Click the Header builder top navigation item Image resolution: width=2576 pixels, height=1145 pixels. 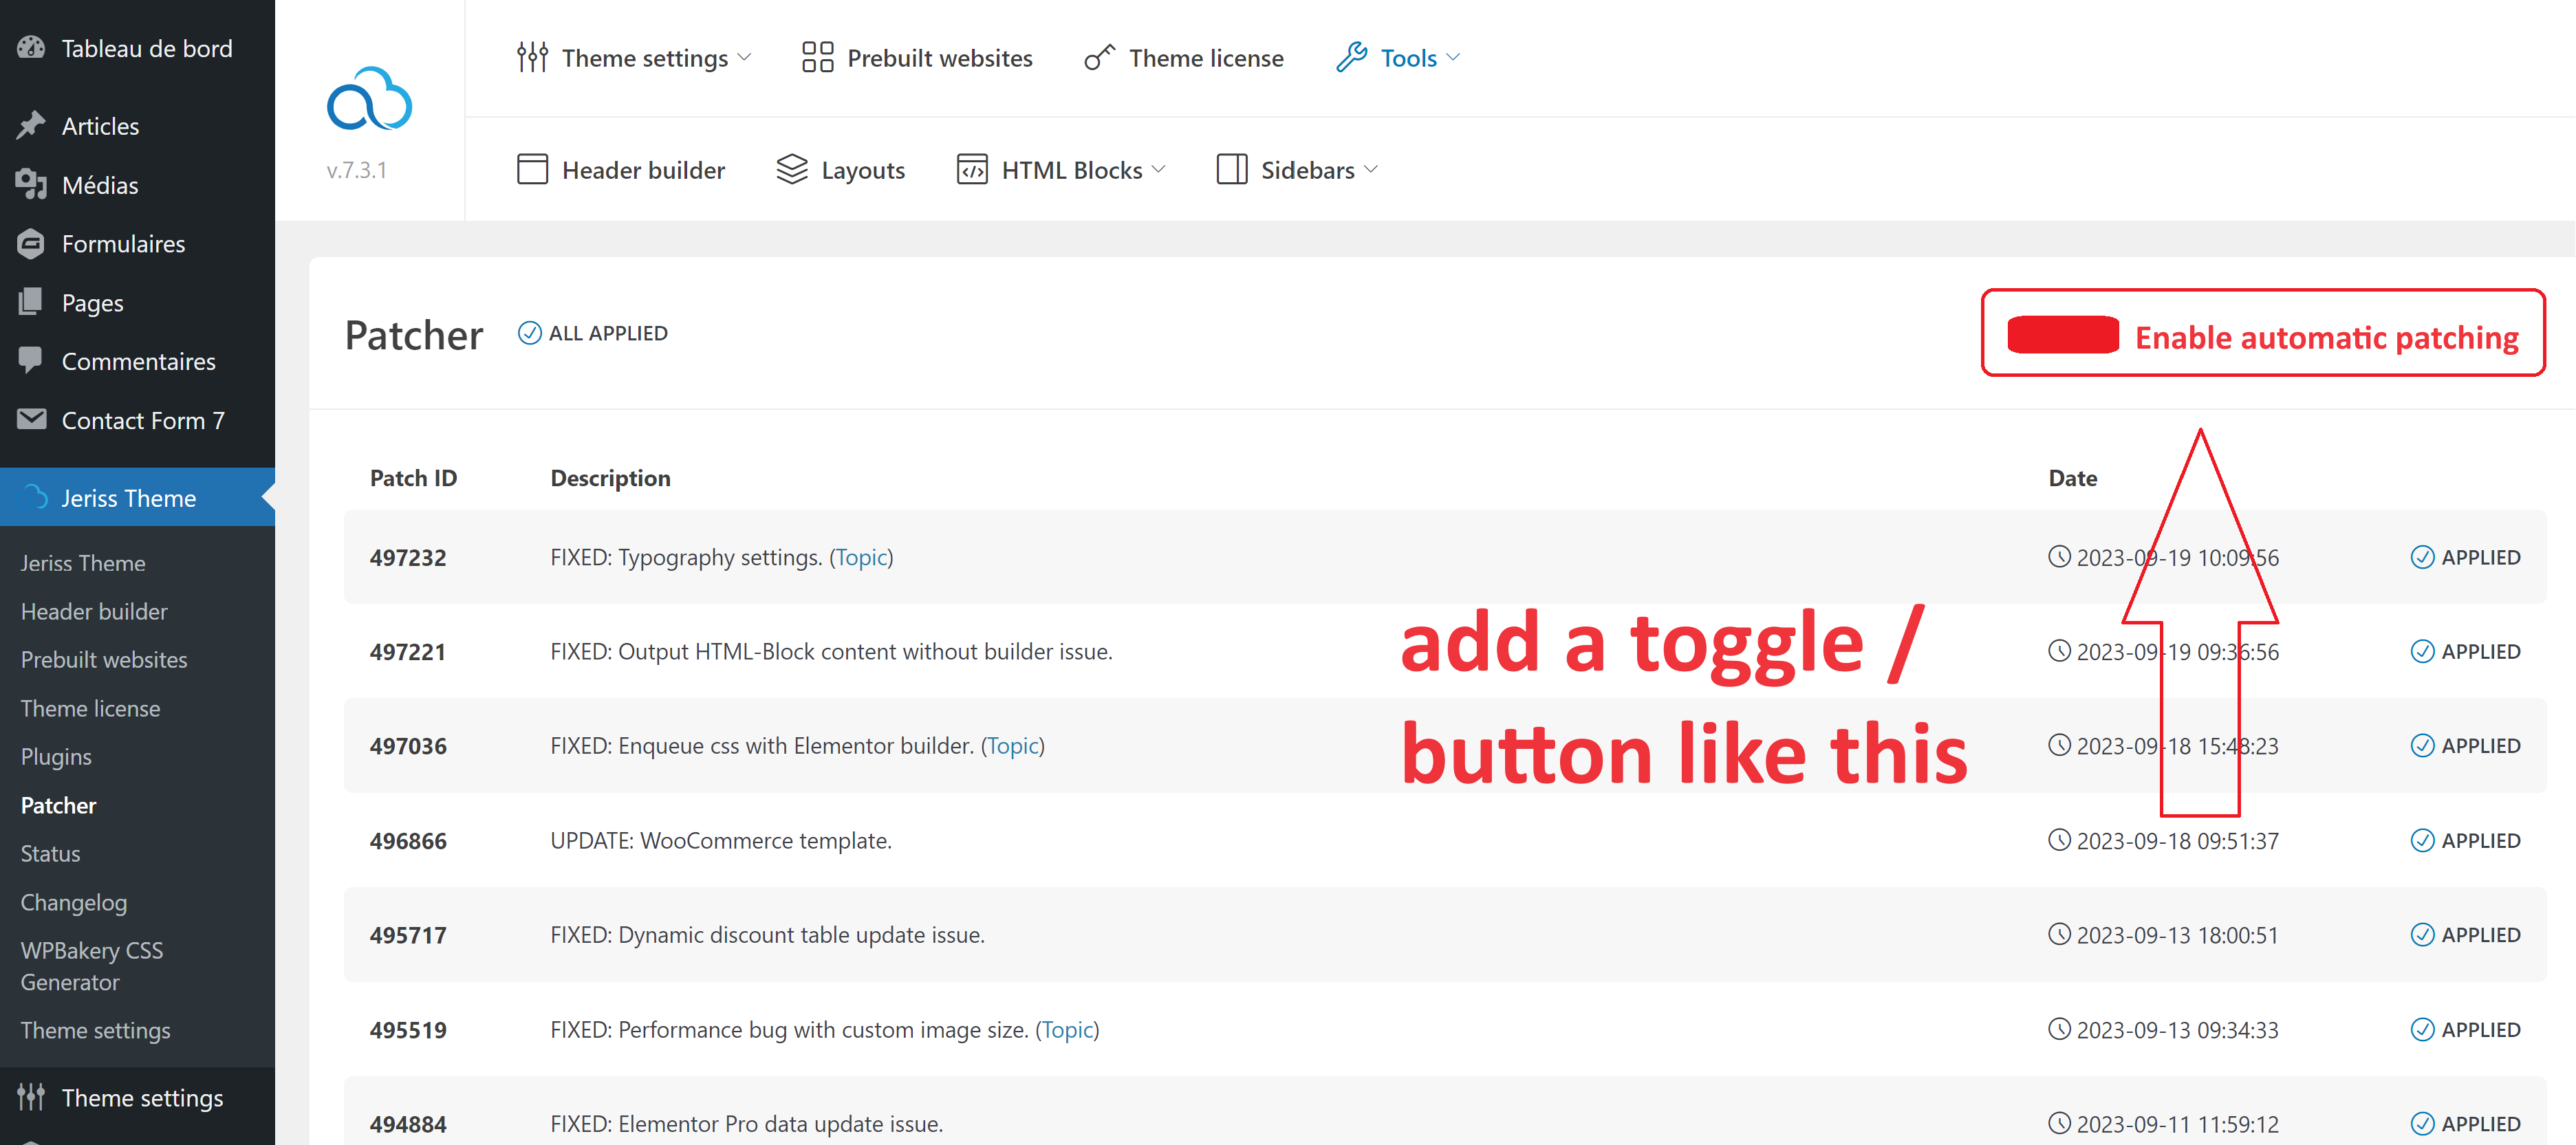(621, 169)
